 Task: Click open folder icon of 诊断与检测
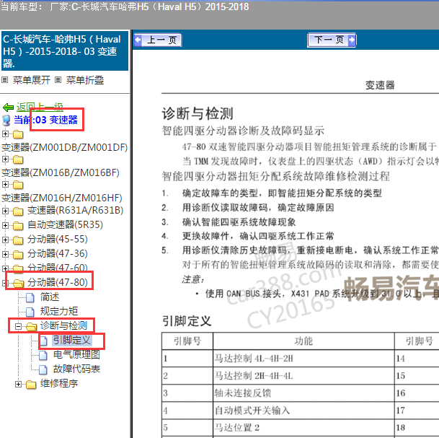[32, 326]
